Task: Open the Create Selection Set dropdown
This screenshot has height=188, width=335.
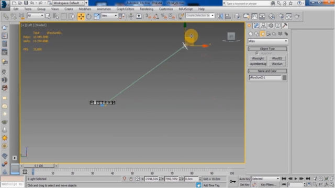Action: tap(200, 15)
